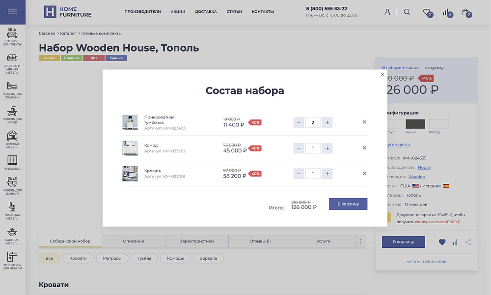Image resolution: width=491 pixels, height=295 pixels.
Task: Open the hamburger menu top left
Action: click(x=12, y=12)
